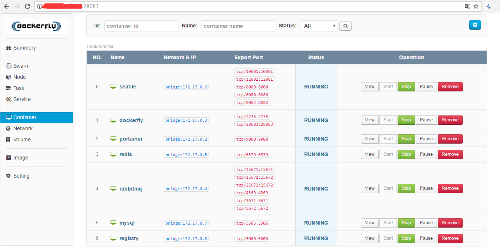View the seafile container

370,87
